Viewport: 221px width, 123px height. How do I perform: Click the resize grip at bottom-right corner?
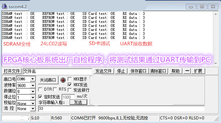tap(216, 119)
